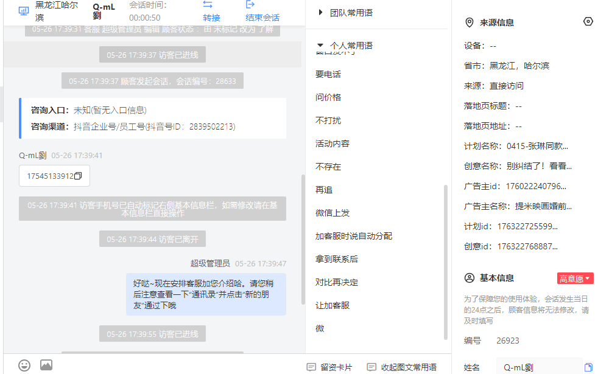Click the 留资卡片 button label
Screen dimensions: 598x374
(336, 367)
